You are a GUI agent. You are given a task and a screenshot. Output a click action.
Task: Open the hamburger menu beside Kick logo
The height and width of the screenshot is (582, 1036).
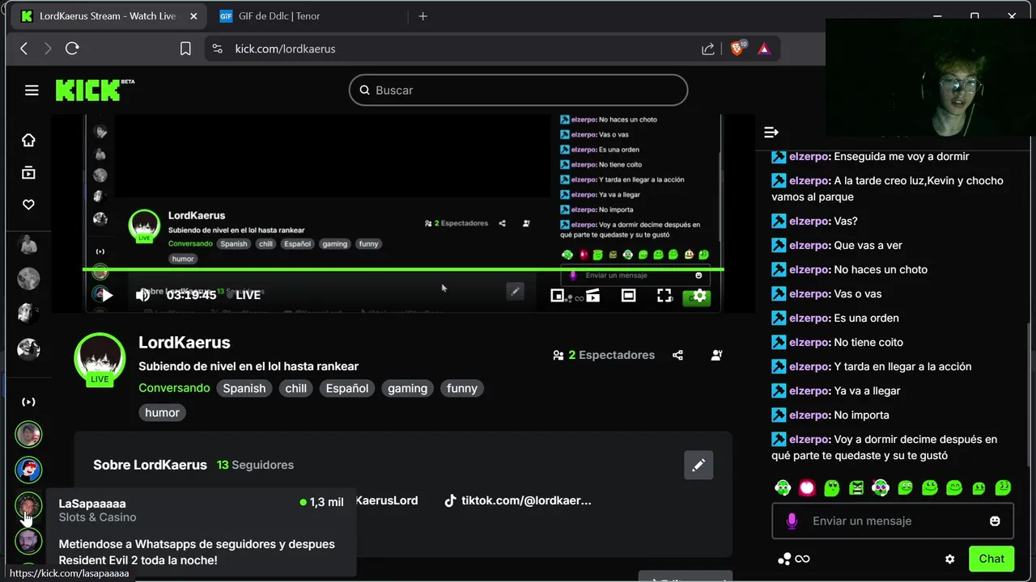pos(32,91)
